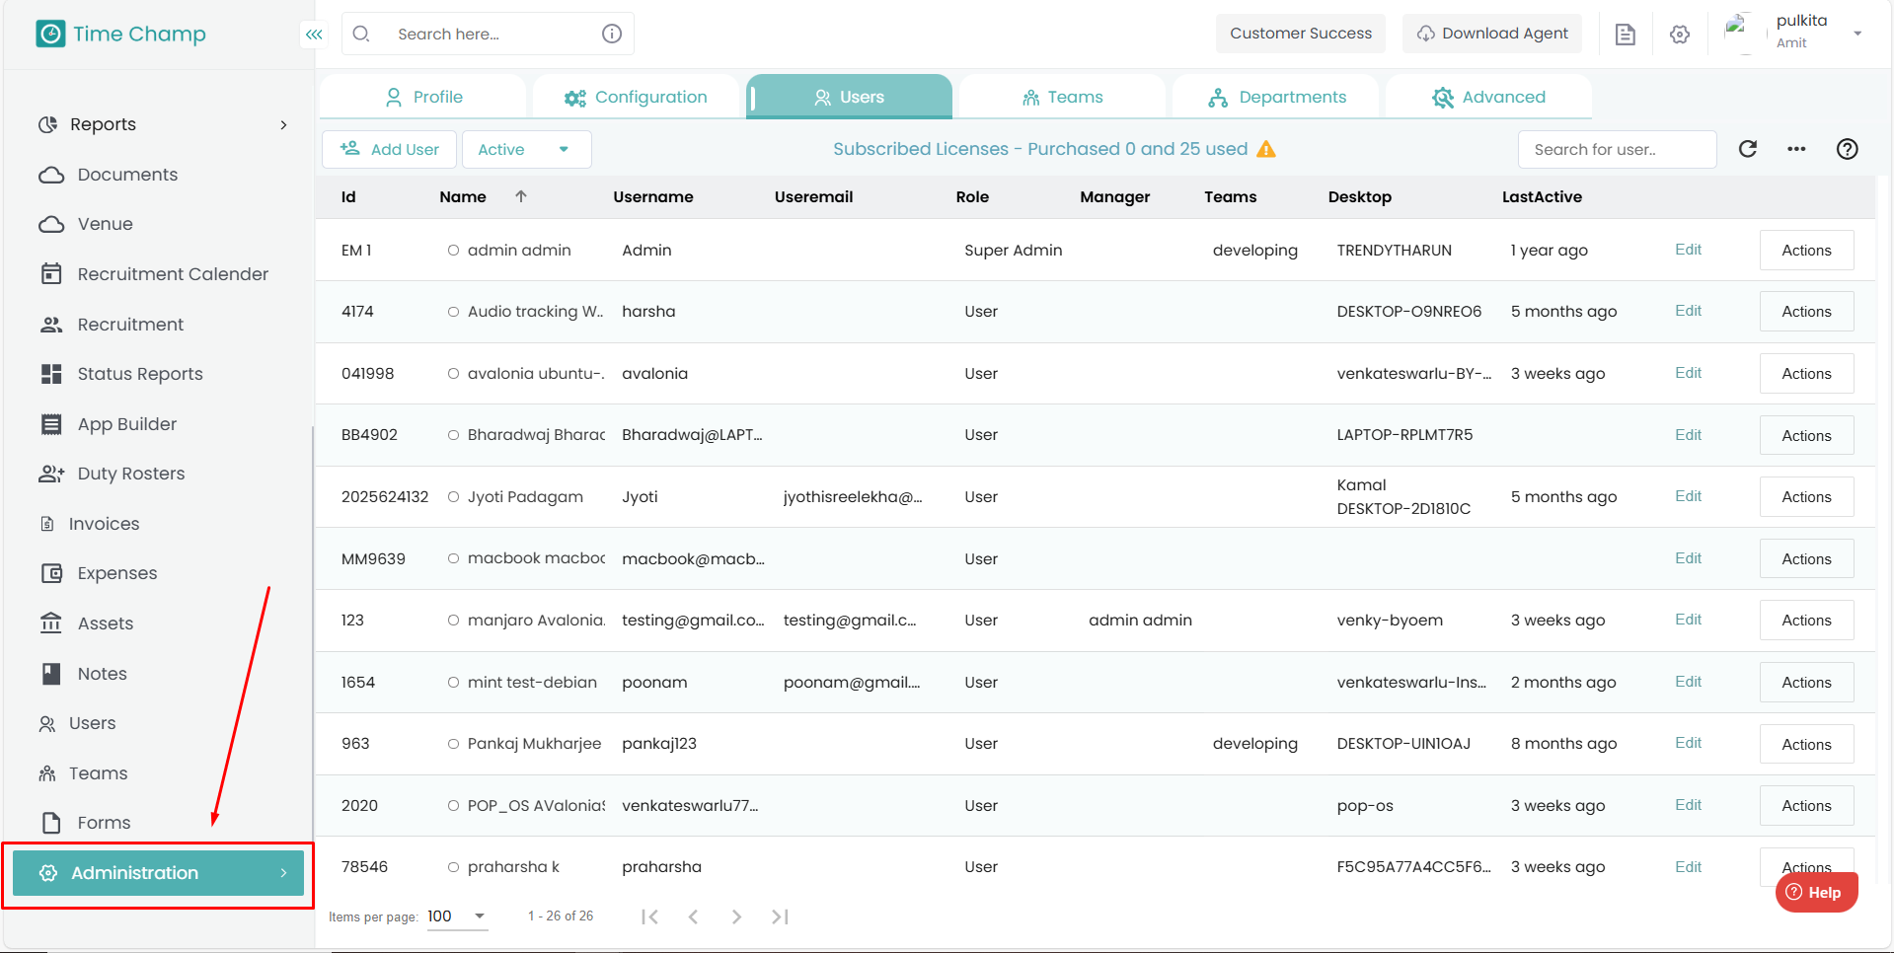Select the radio circle for Pankaj Mukharjee

pyautogui.click(x=453, y=744)
